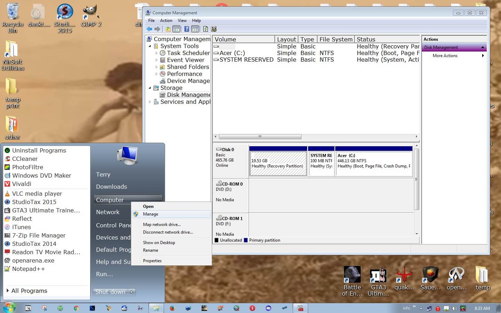This screenshot has height=313, width=501.
Task: Click the Refresh toolbar icon
Action: [205, 29]
